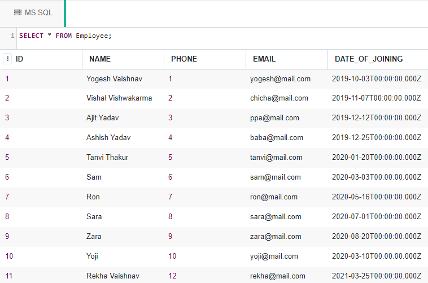Viewport: 428px width, 283px height.
Task: Click the 2019-12-25 joining date cell
Action: coord(377,137)
